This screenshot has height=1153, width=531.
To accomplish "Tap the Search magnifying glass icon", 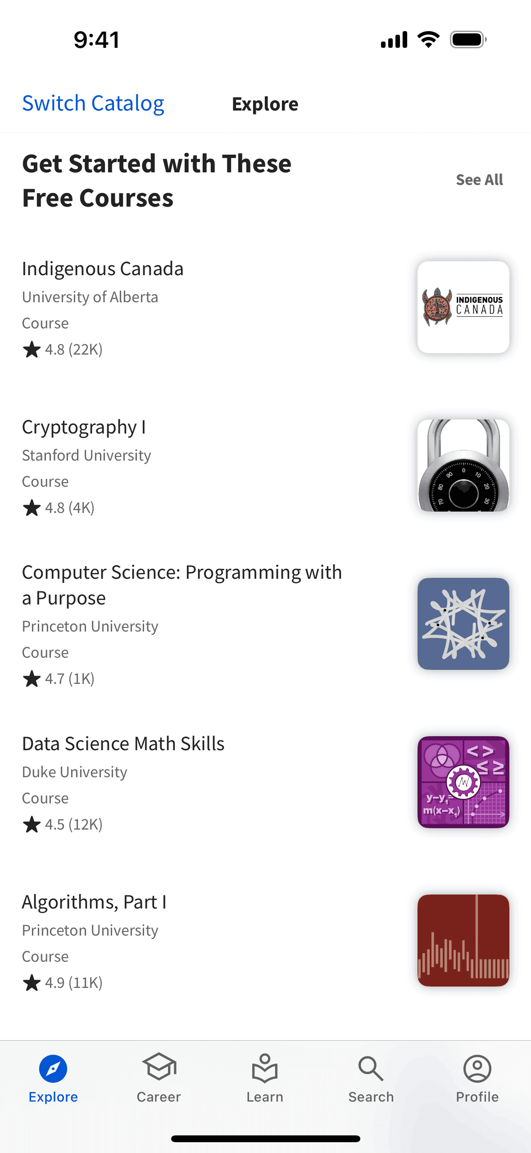I will 371,1068.
